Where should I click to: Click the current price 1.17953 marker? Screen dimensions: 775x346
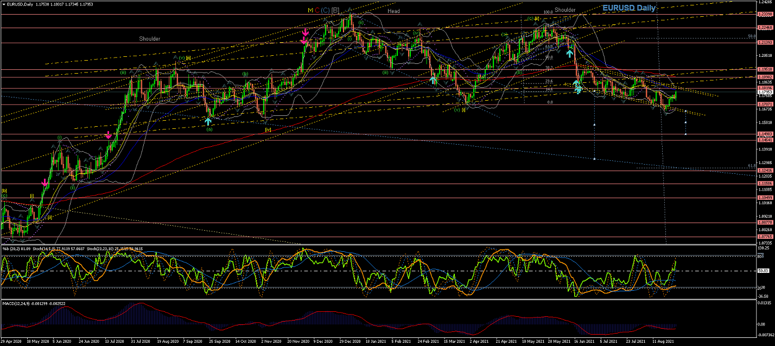765,93
